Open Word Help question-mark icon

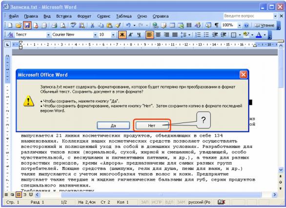point(246,25)
